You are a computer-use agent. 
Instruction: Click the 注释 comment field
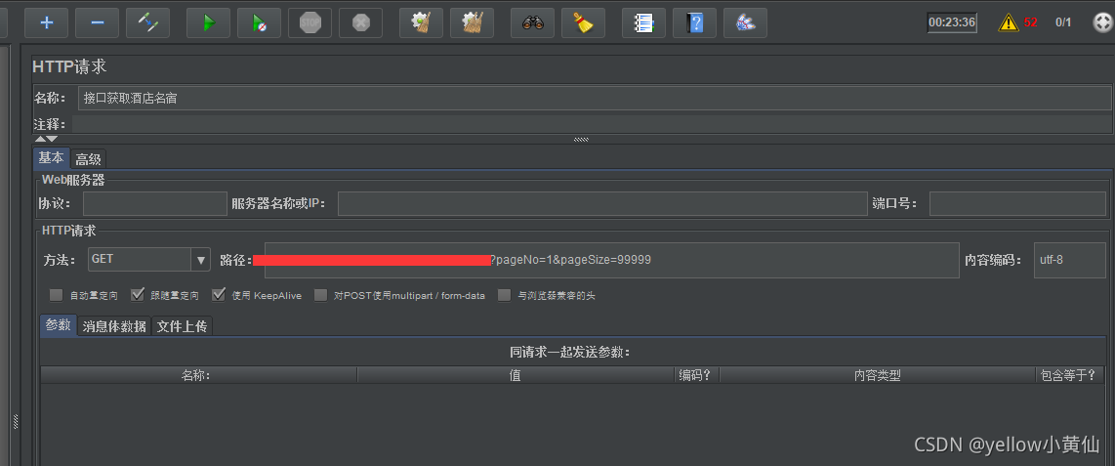point(592,124)
